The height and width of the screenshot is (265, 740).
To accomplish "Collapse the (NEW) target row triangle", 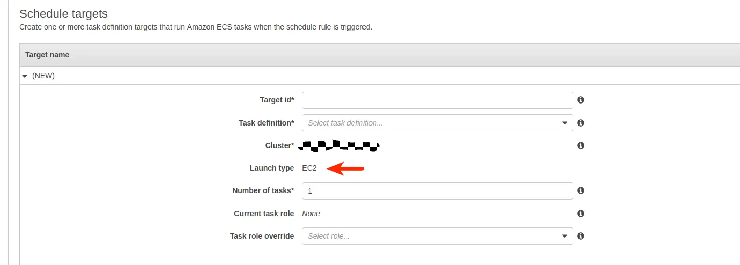I will tap(25, 76).
